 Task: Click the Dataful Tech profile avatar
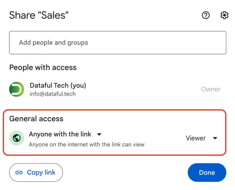click(x=17, y=89)
